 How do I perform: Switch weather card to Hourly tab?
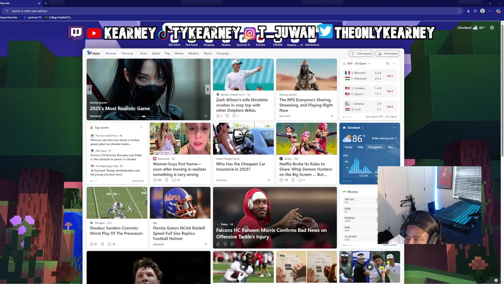[x=348, y=147]
